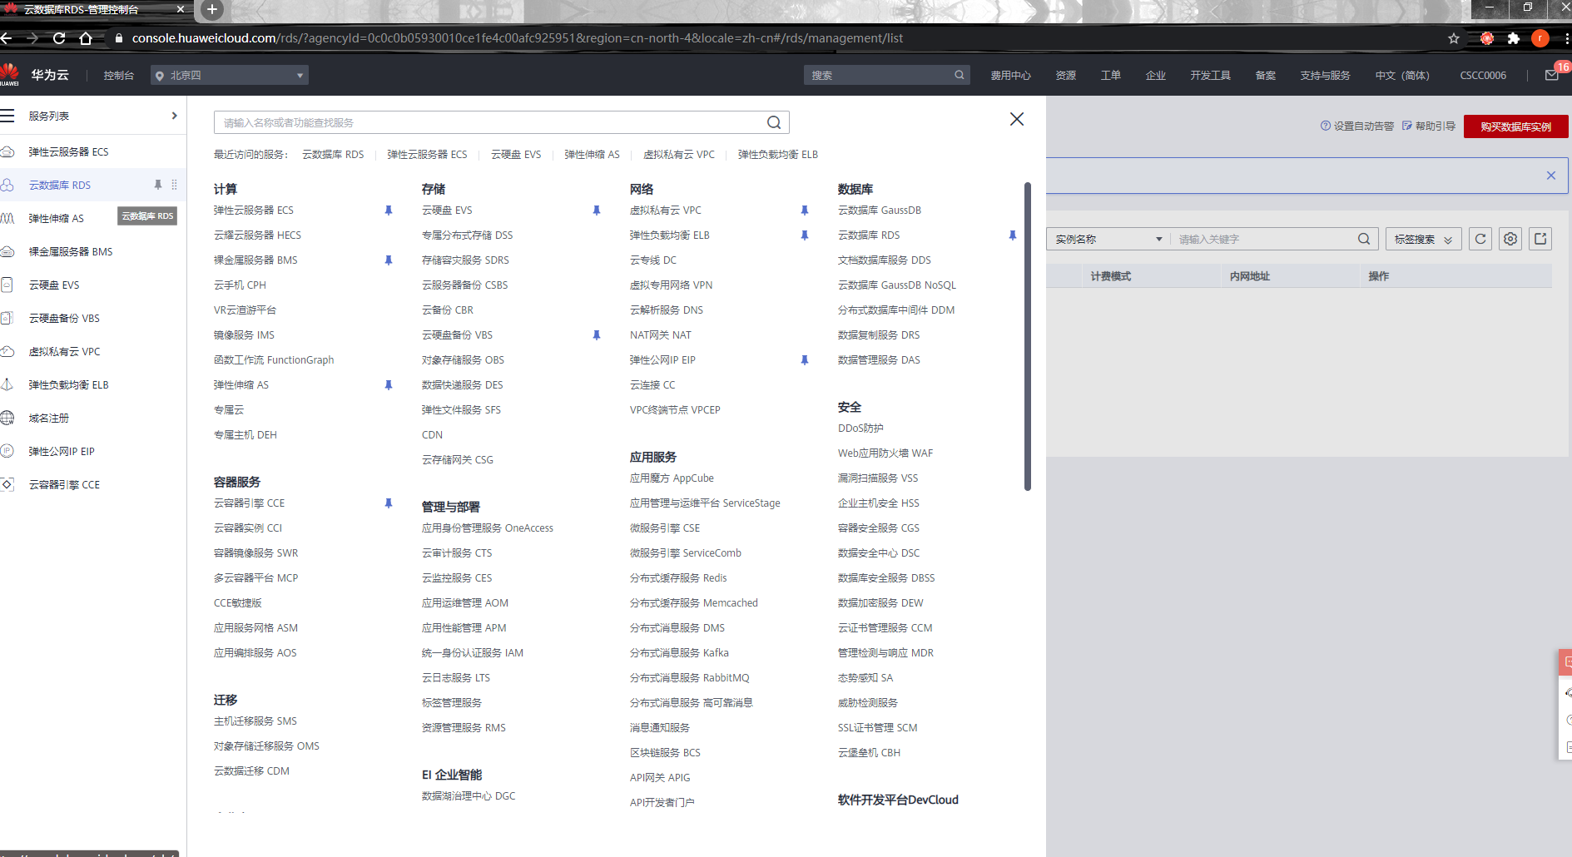Viewport: 1572px width, 857px height.
Task: Unpin 云容器引擎 CCE in 容器服务 list
Action: point(389,503)
